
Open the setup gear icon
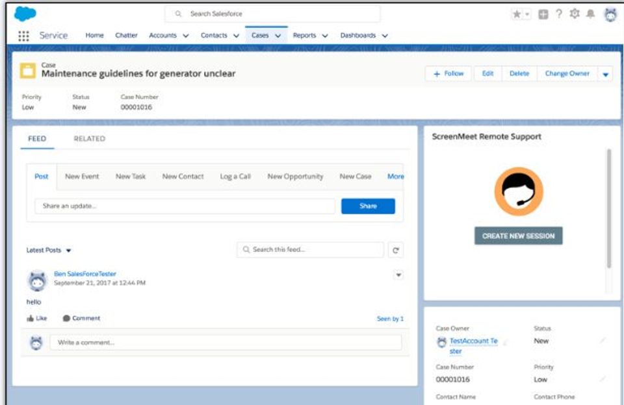(574, 14)
